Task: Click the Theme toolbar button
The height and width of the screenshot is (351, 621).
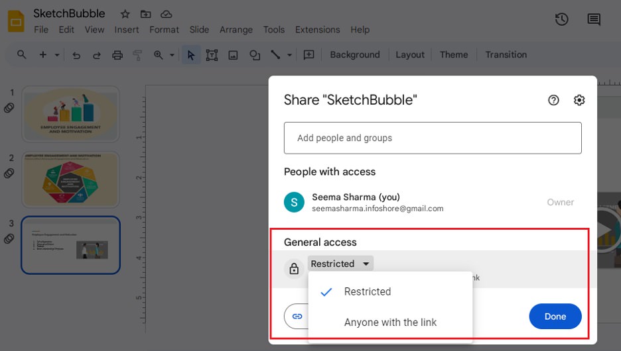Action: point(454,54)
